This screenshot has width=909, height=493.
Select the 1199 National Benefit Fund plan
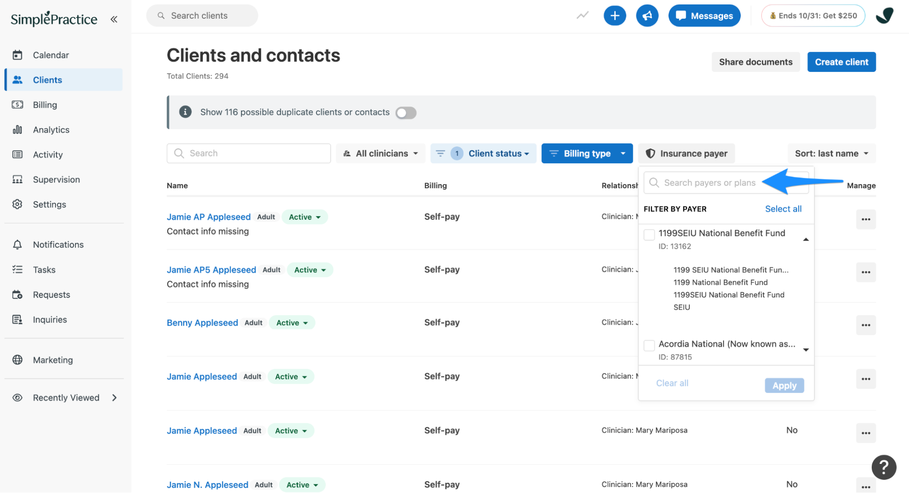point(720,282)
